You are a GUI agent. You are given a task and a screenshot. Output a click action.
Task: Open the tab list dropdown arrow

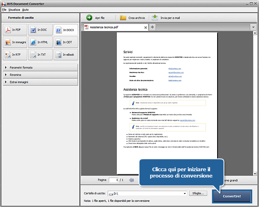[x=253, y=27]
